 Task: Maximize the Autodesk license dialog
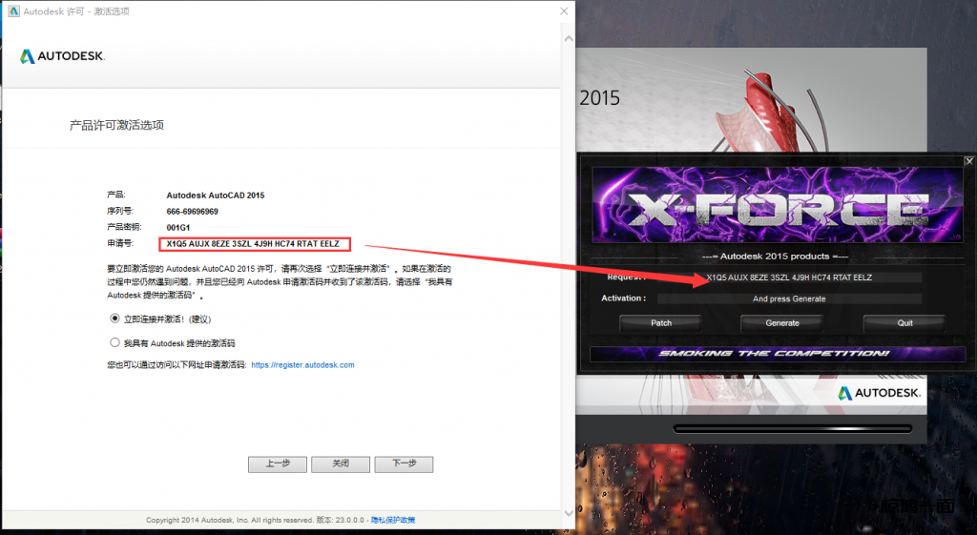pyautogui.click(x=518, y=11)
